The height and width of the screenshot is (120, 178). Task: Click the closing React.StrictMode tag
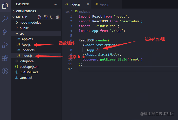pyautogui.click(x=101, y=55)
